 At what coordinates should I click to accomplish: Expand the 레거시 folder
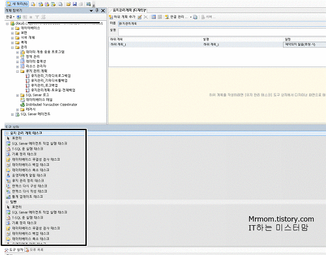click(x=18, y=109)
